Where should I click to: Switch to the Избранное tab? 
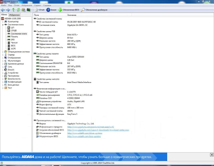click(x=14, y=15)
